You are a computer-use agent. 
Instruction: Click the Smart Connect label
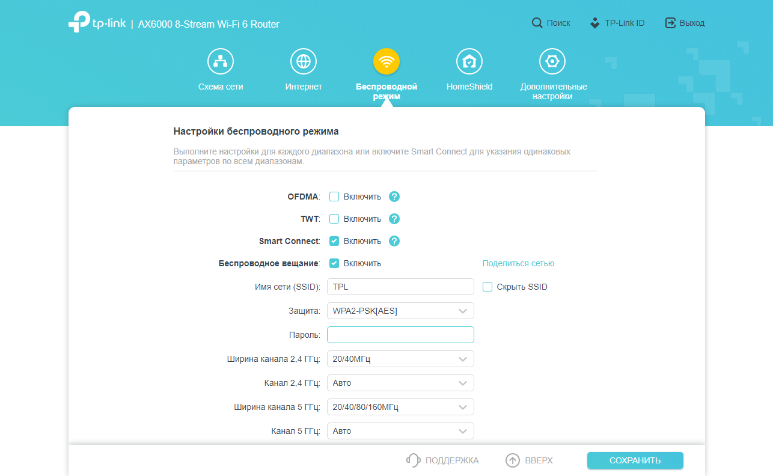(x=289, y=241)
